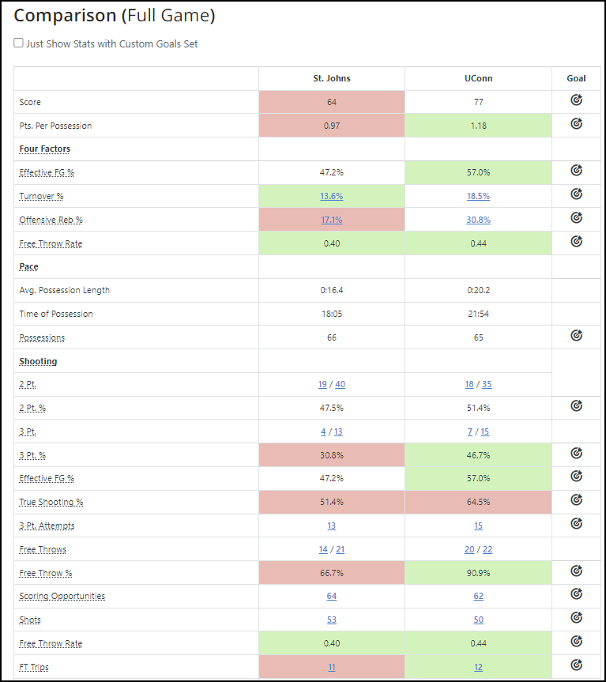This screenshot has width=606, height=682.
Task: Open goal setting for Offensive Reb % row
Action: pyautogui.click(x=576, y=218)
